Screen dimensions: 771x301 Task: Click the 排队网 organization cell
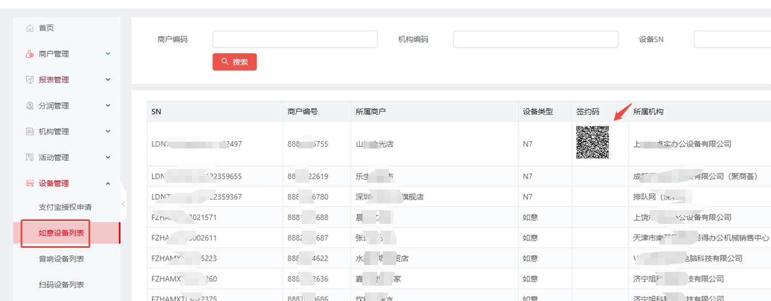click(700, 197)
